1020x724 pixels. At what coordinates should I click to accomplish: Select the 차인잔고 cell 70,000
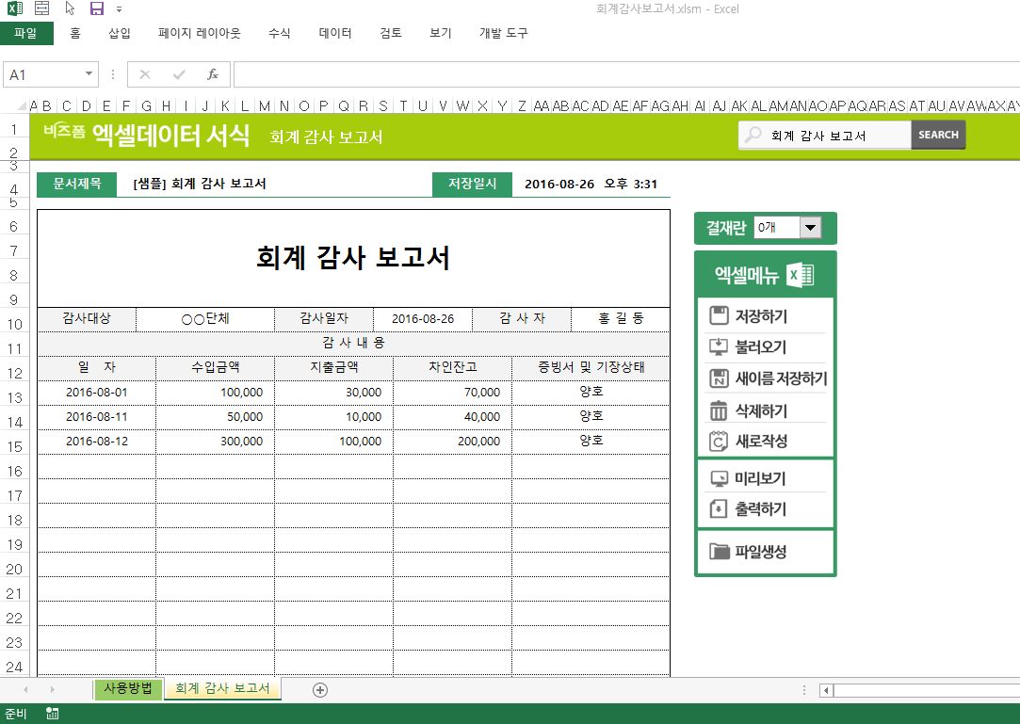[452, 393]
